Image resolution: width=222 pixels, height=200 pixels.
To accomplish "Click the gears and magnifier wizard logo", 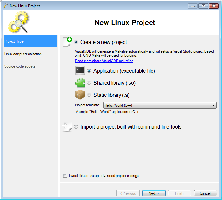I will click(x=18, y=22).
